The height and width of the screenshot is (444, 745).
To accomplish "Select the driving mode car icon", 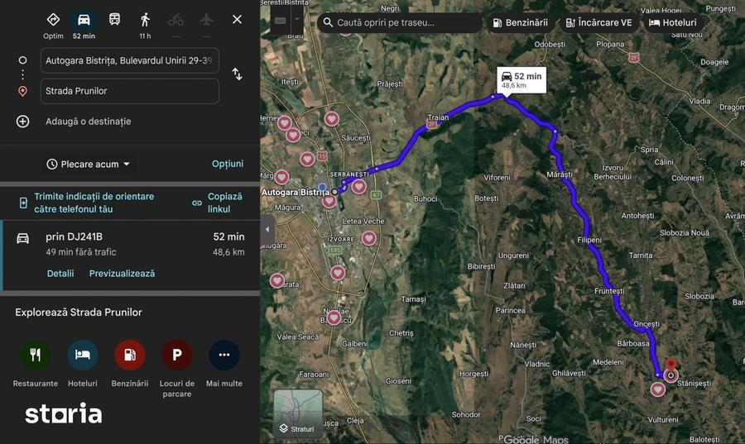I will 84,26.
